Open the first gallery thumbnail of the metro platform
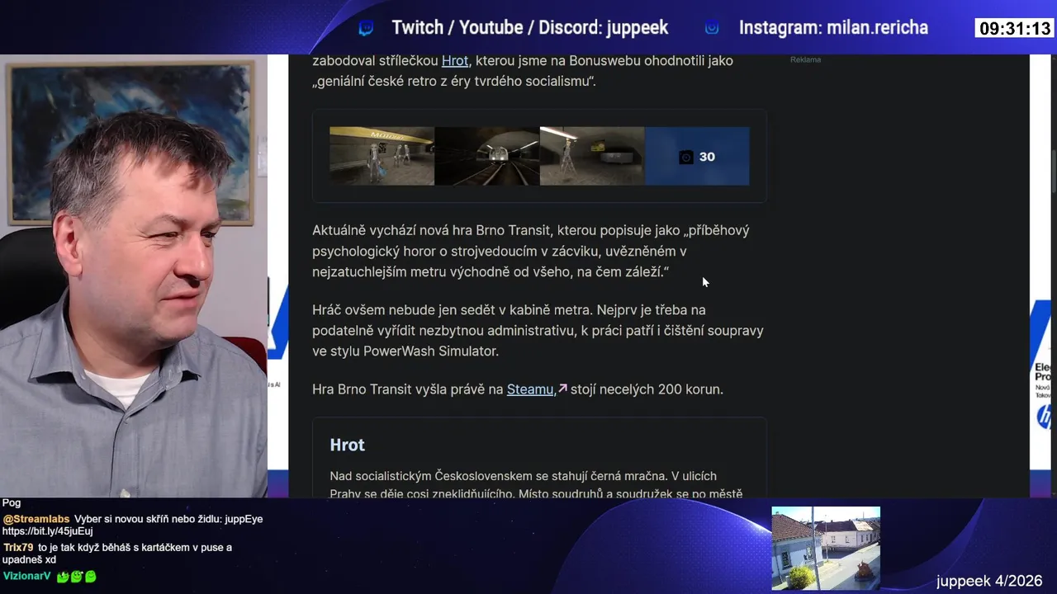This screenshot has width=1057, height=594. click(x=382, y=156)
